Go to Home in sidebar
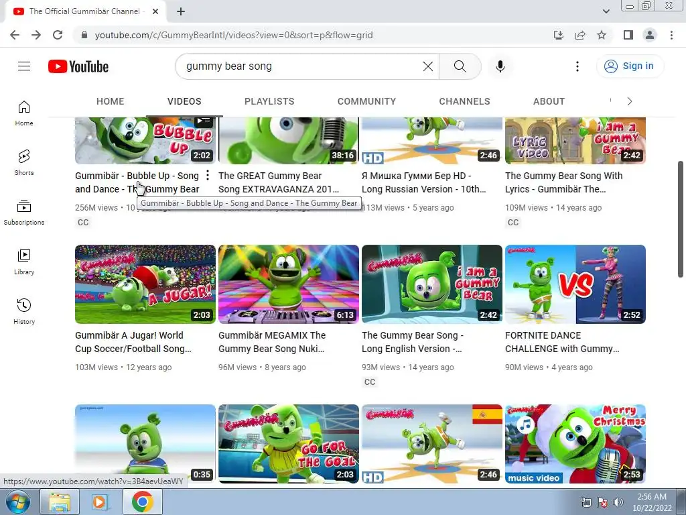This screenshot has height=515, width=686. [x=24, y=113]
